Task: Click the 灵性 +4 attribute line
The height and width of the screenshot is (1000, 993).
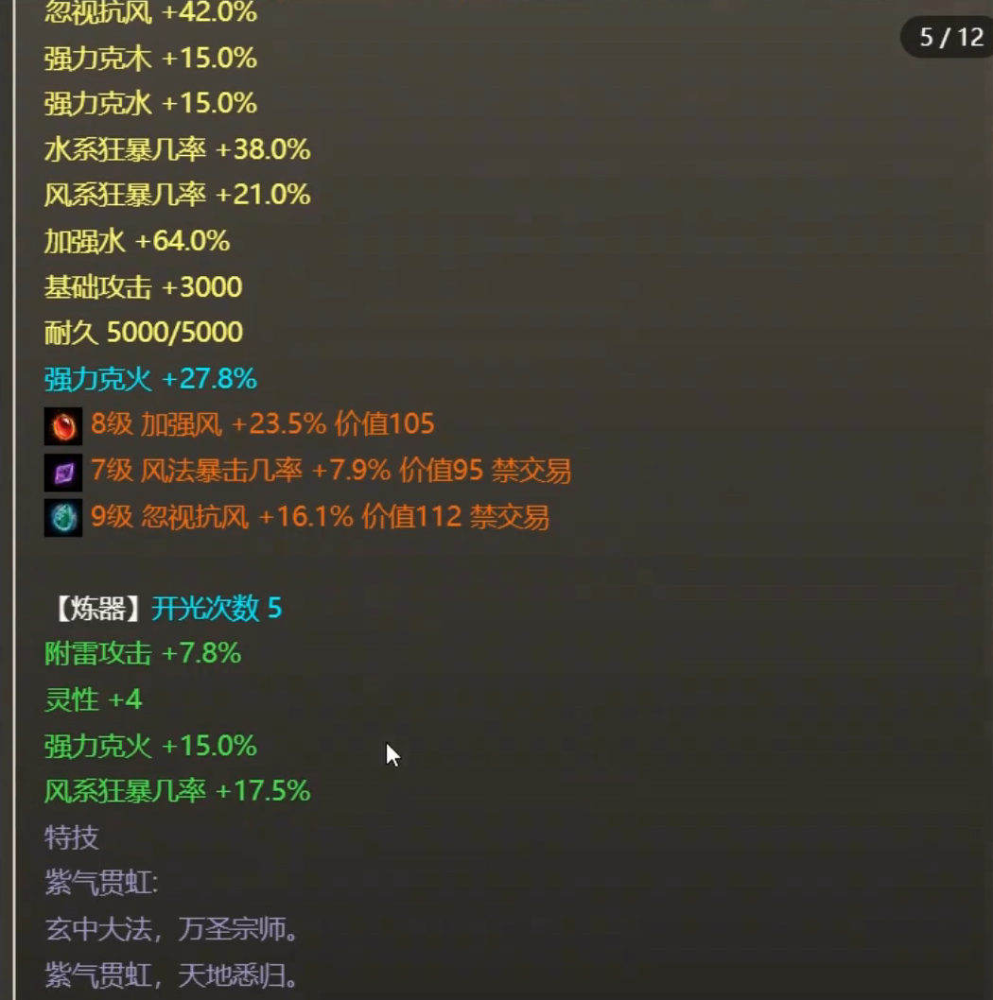Action: [x=94, y=699]
